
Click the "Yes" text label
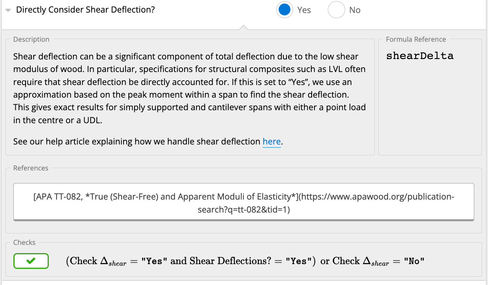click(x=304, y=10)
